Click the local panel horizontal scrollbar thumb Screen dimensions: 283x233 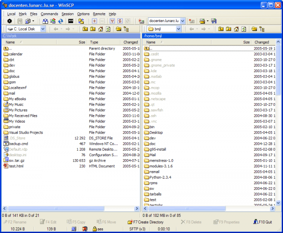click(x=56, y=208)
